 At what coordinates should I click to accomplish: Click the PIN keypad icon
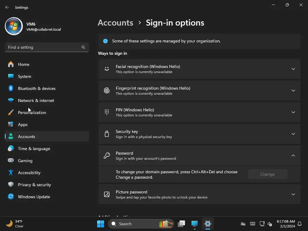pos(107,112)
